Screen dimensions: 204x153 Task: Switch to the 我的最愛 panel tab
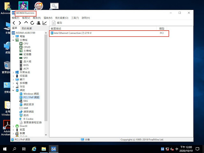click(27, 28)
